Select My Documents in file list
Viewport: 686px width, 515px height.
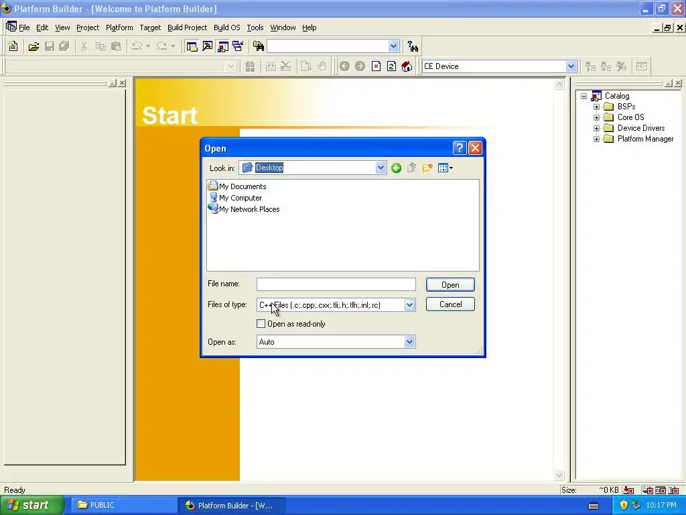pos(237,186)
